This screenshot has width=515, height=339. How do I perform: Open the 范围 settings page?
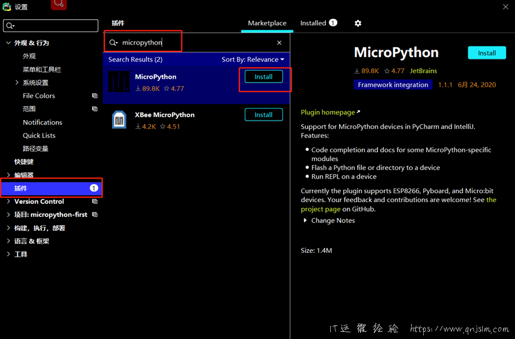click(x=29, y=109)
